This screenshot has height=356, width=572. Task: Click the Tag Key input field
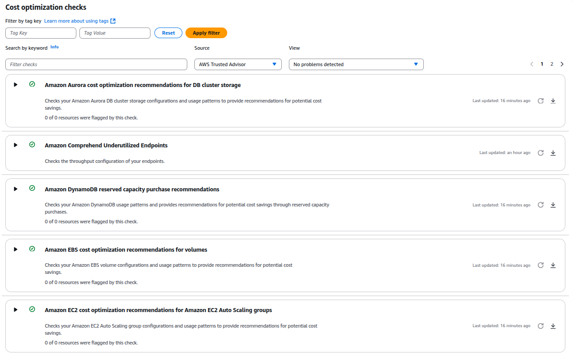point(41,33)
